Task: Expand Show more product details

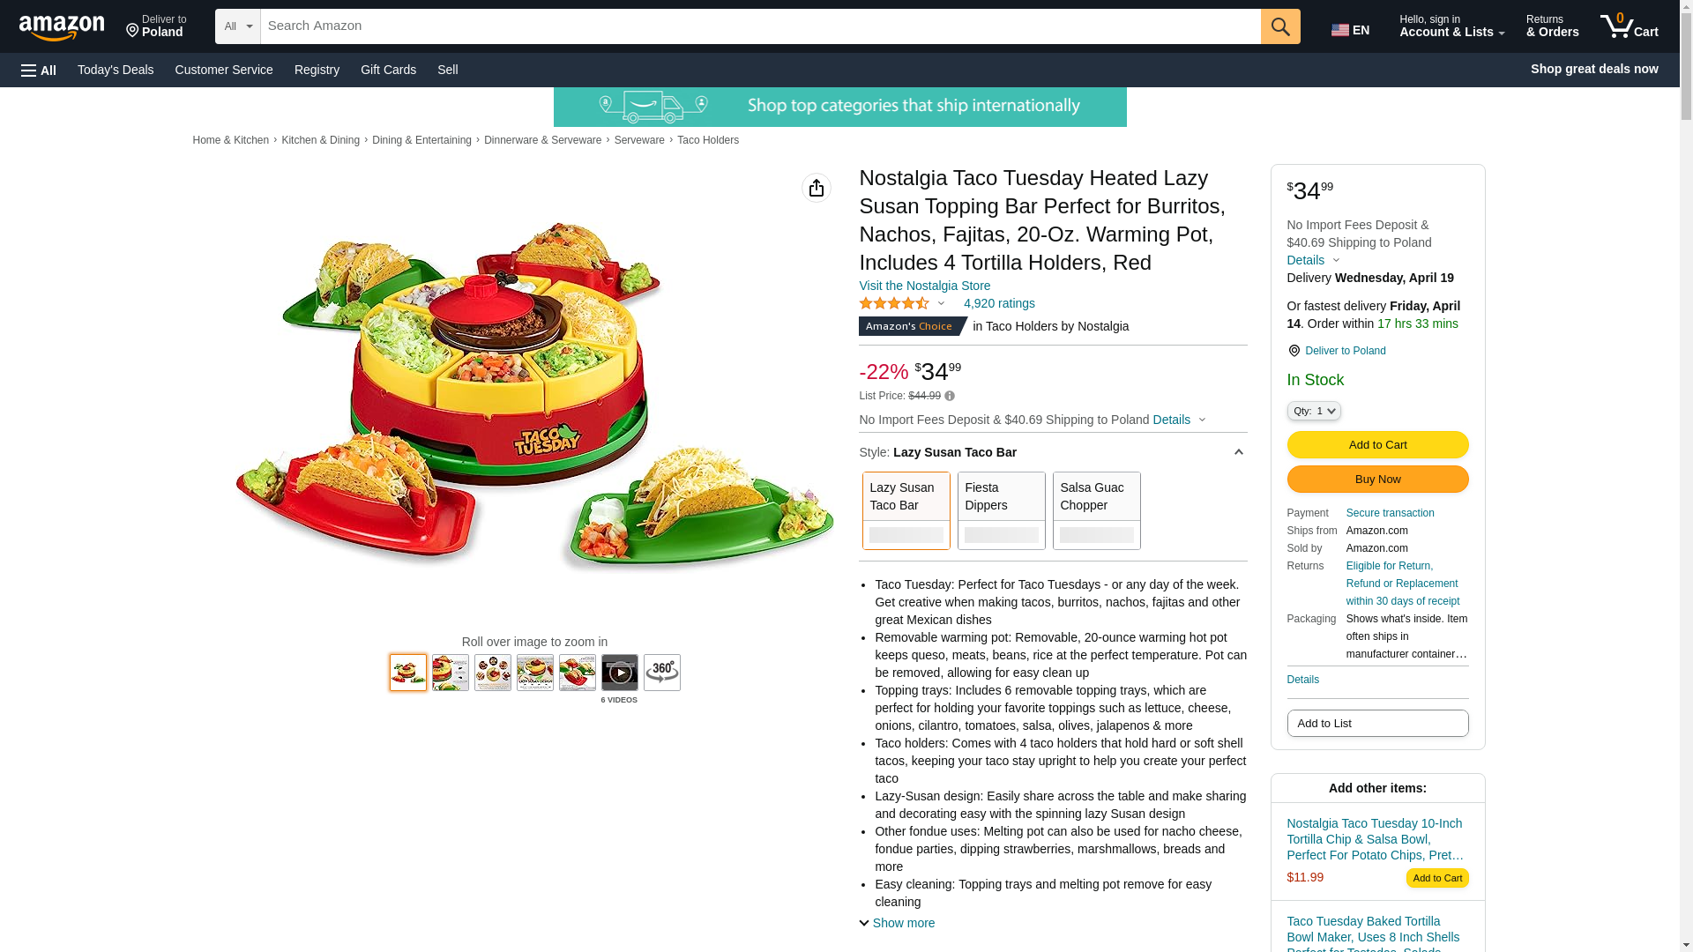Action: pyautogui.click(x=897, y=923)
